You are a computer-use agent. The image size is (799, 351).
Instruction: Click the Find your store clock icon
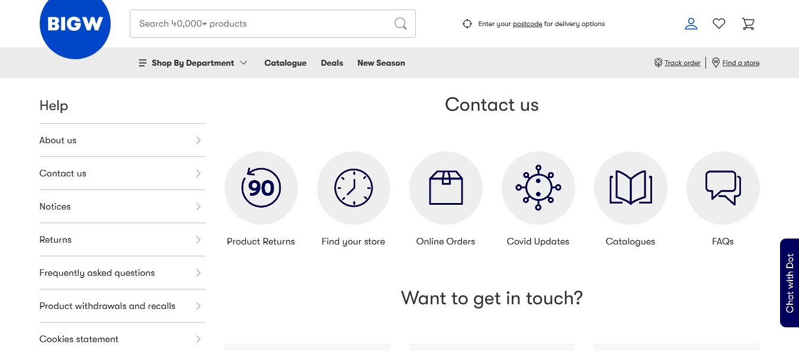(353, 188)
